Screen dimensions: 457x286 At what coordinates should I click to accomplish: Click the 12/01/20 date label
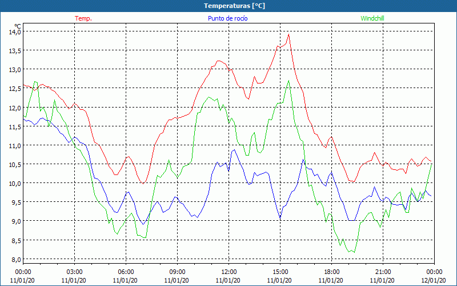pos(434,280)
